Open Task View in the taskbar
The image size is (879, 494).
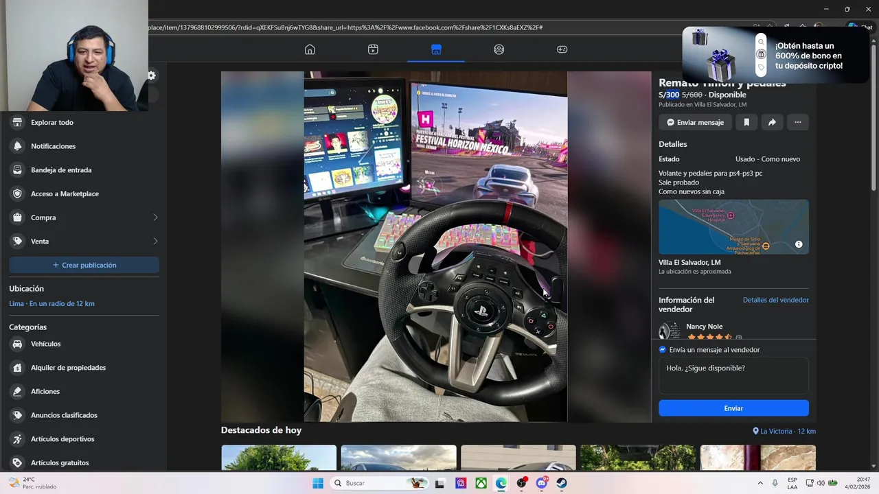pyautogui.click(x=440, y=483)
